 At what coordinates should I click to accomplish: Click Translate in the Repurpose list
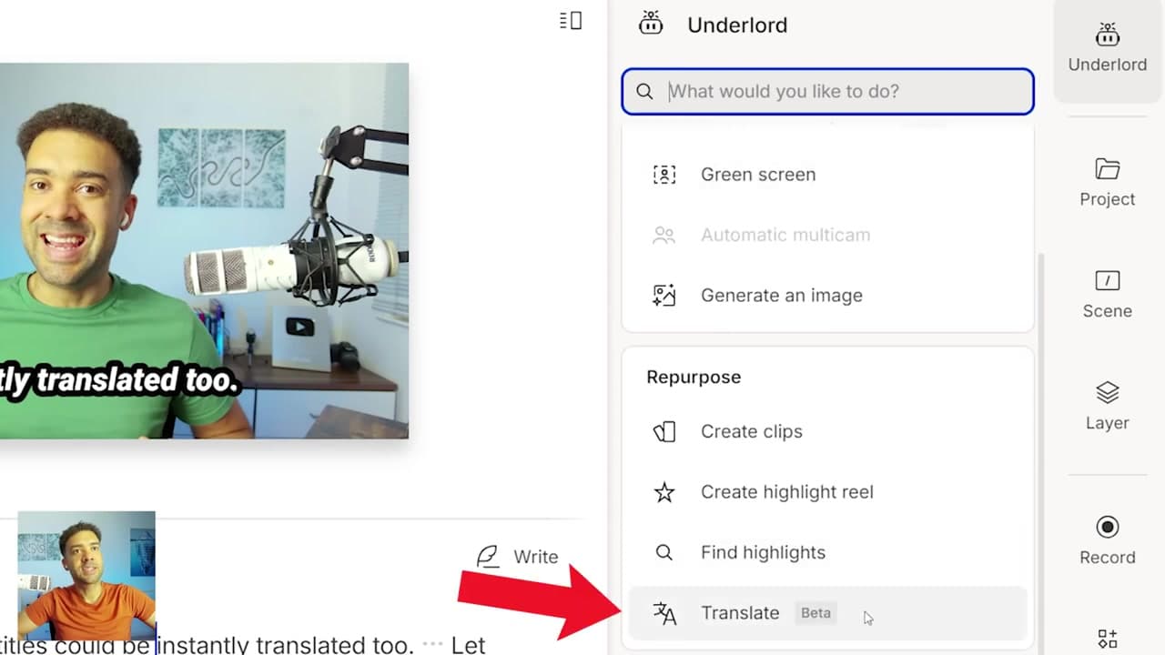pyautogui.click(x=827, y=613)
